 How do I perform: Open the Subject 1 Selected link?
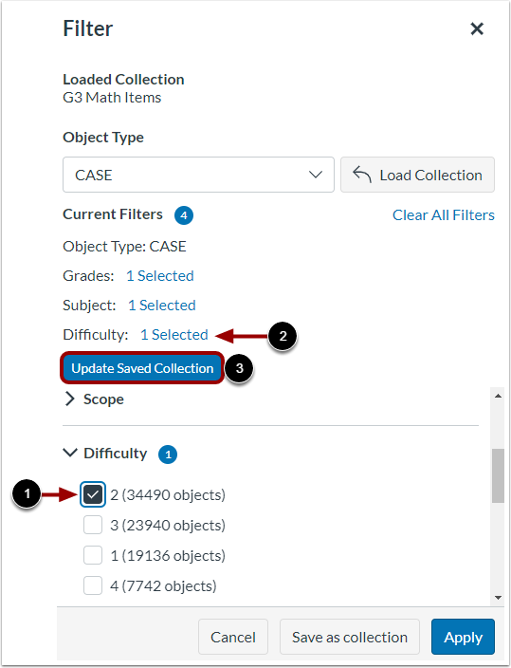162,305
